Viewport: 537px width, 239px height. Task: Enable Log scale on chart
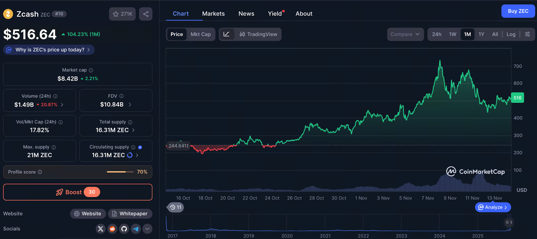[511, 34]
